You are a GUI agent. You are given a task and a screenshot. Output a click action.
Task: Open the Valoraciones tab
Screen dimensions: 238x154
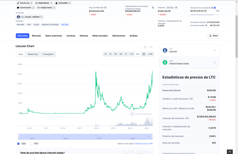coord(119,36)
